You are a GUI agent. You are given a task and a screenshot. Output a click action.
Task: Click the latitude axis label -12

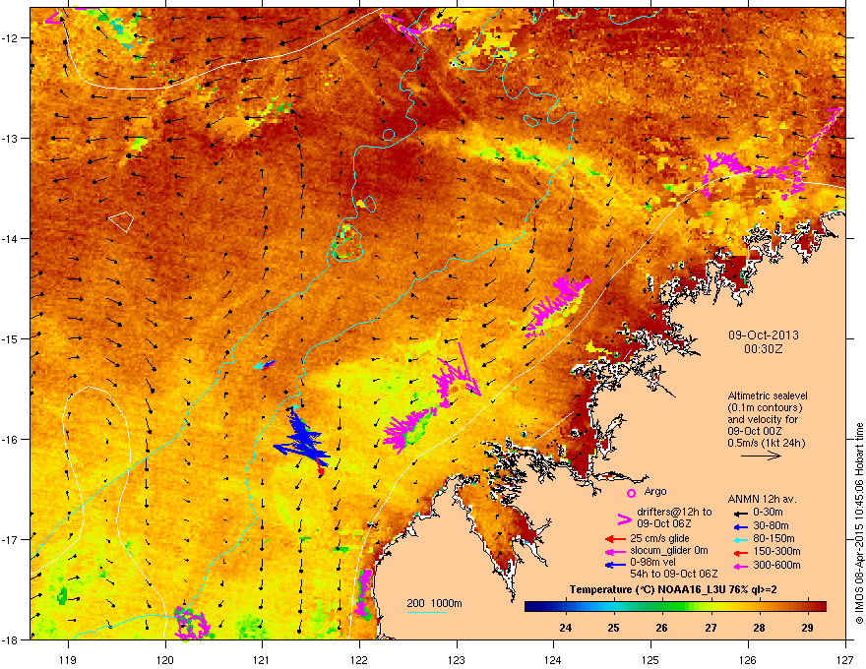10,38
